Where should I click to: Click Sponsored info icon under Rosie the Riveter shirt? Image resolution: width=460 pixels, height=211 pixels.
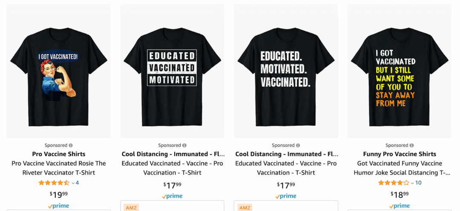pos(71,145)
